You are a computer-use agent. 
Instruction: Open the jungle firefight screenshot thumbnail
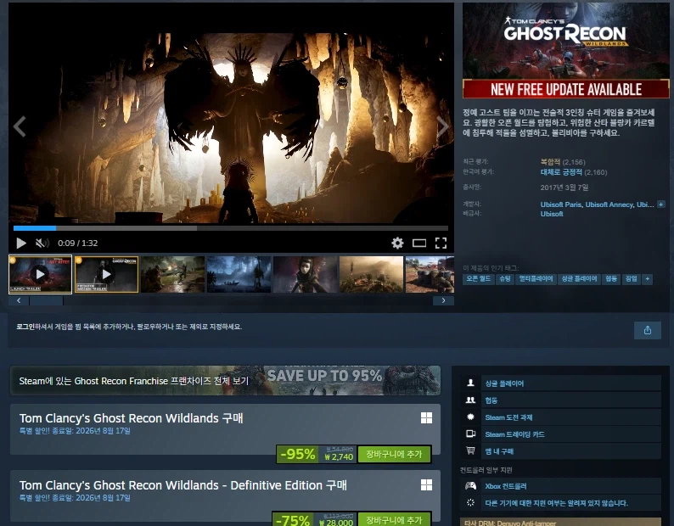[x=173, y=275]
